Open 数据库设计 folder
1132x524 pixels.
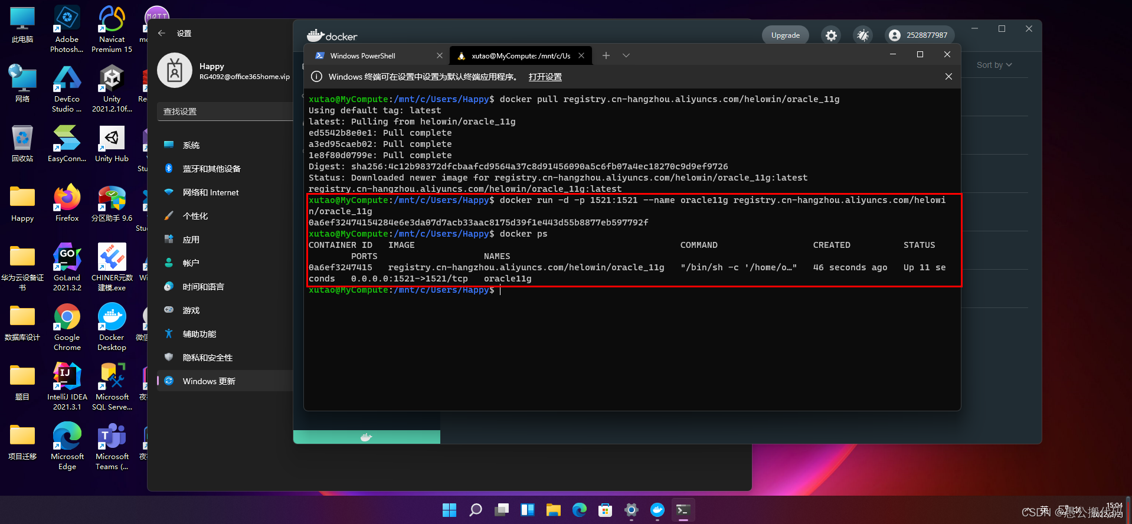click(22, 323)
